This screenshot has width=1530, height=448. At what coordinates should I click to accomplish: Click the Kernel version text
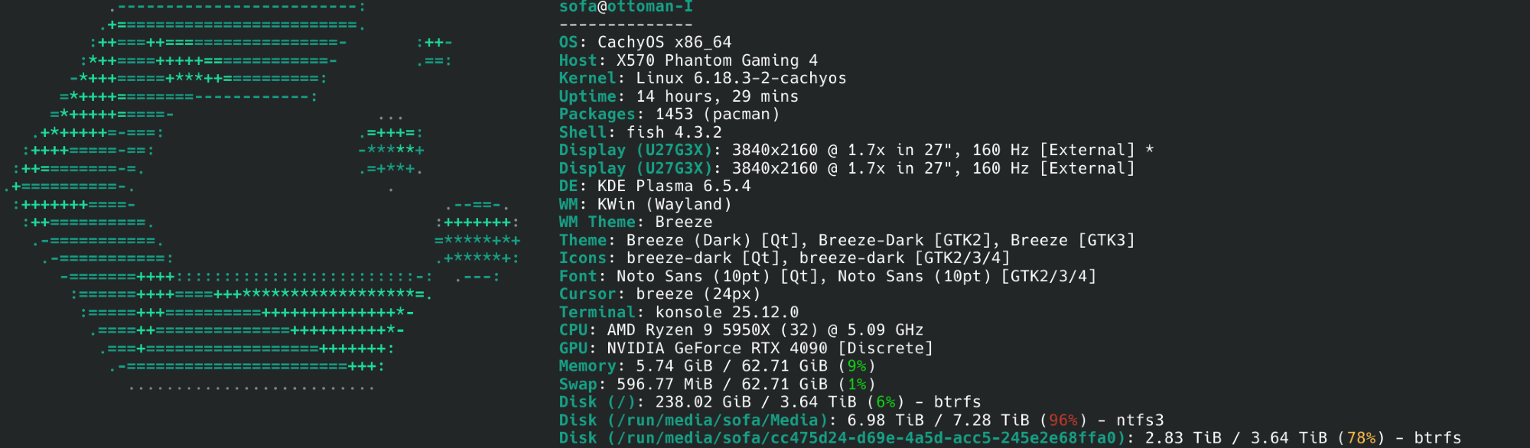click(x=741, y=78)
